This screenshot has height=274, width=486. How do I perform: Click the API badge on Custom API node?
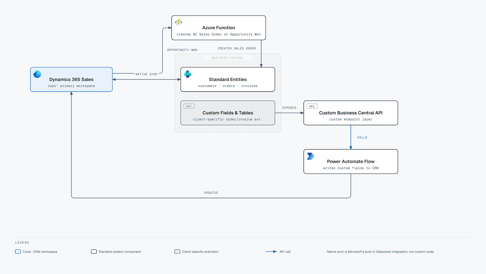pyautogui.click(x=312, y=106)
